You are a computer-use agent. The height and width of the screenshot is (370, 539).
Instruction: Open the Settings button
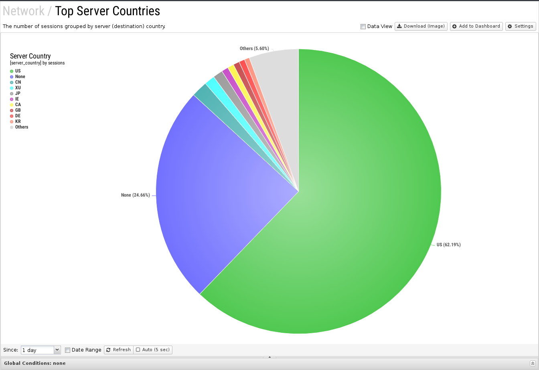point(521,26)
